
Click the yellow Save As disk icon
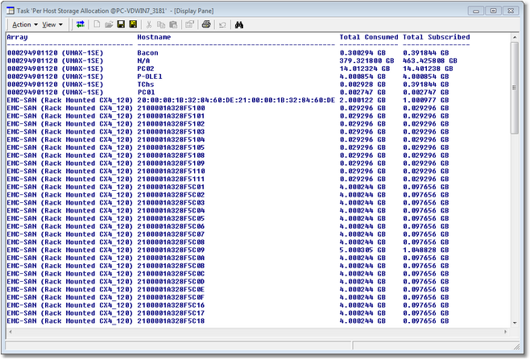tap(133, 24)
